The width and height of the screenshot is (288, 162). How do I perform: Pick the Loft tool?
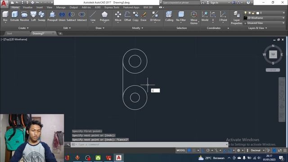(x=33, y=16)
